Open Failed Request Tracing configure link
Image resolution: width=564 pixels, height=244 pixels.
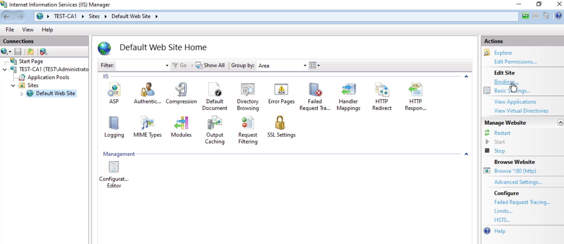522,202
